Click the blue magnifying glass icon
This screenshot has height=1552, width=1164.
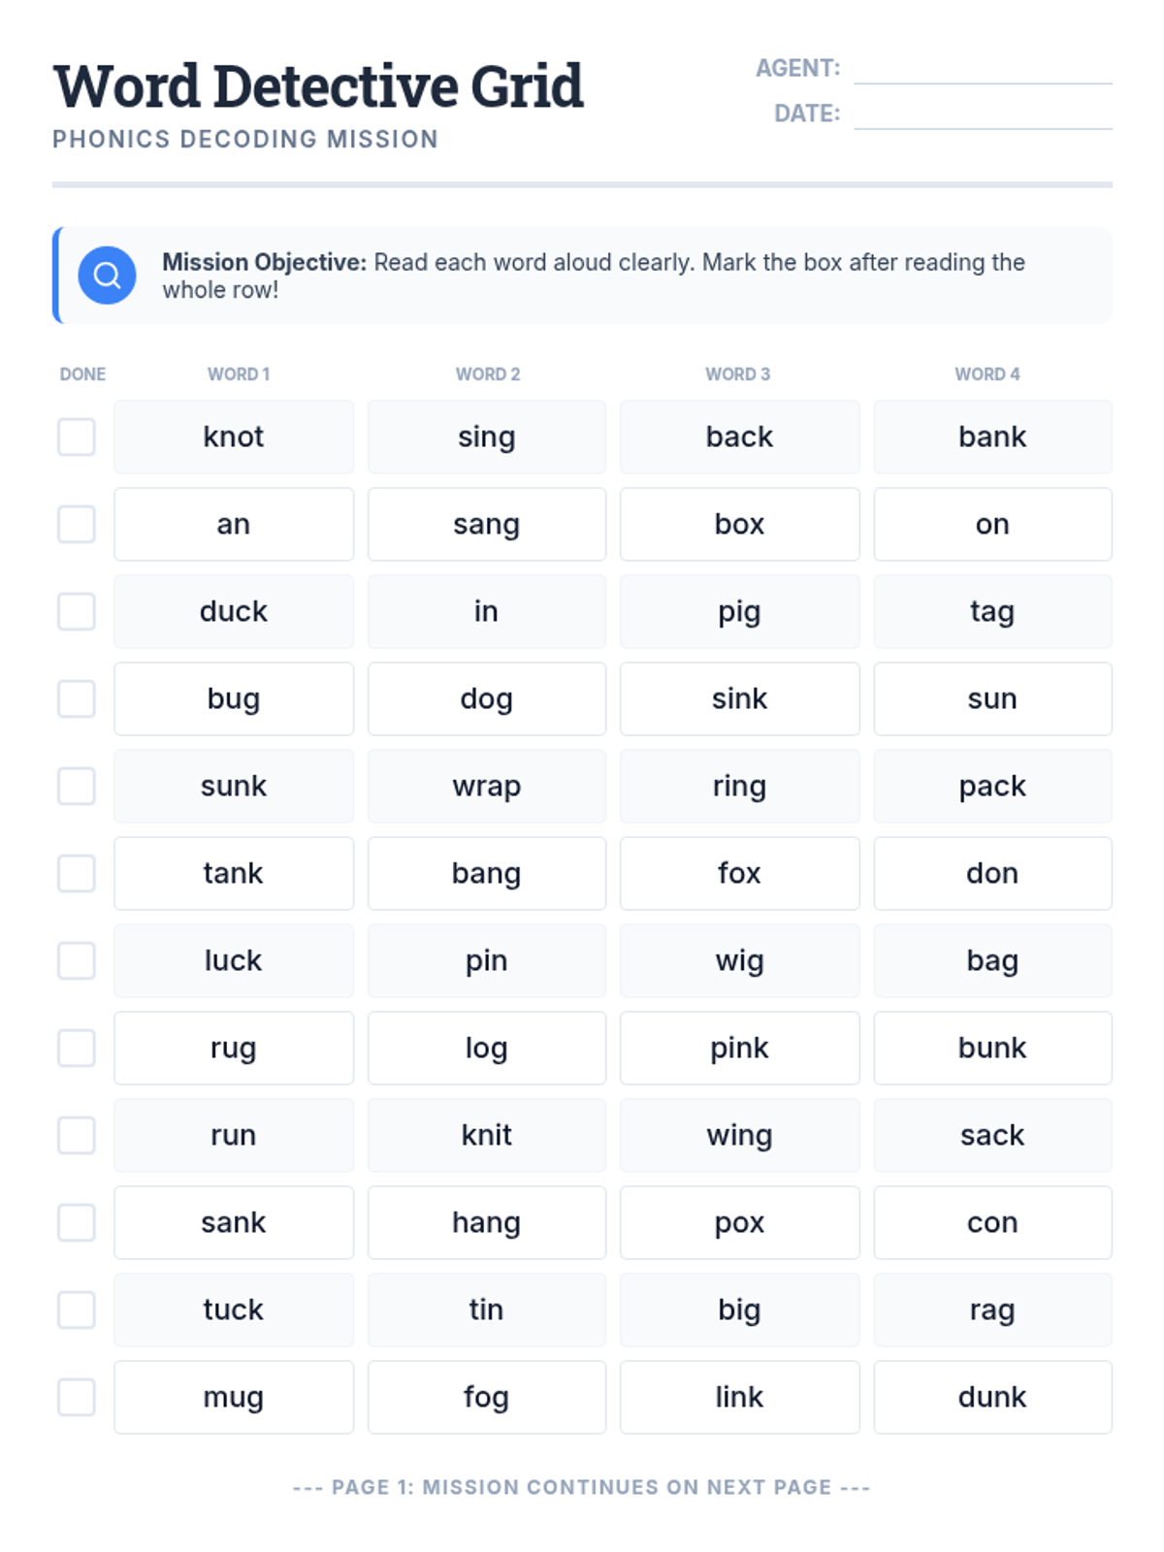tap(107, 275)
